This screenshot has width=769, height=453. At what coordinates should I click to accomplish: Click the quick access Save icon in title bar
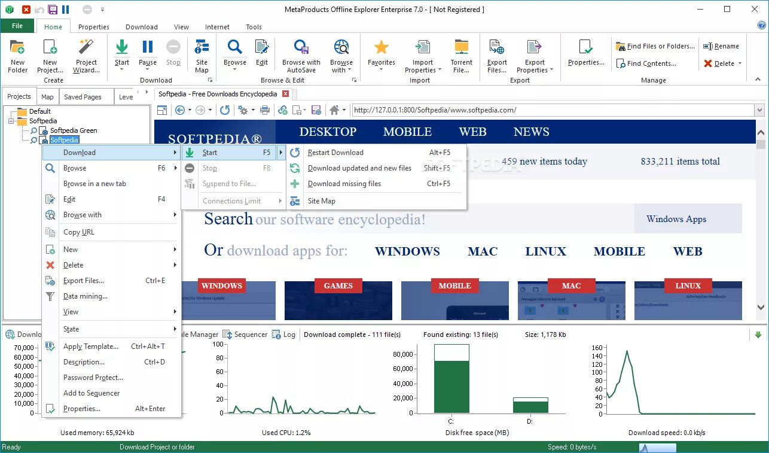pos(53,10)
